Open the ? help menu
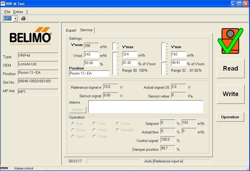Viewport: 250px width, 171px height. point(27,12)
